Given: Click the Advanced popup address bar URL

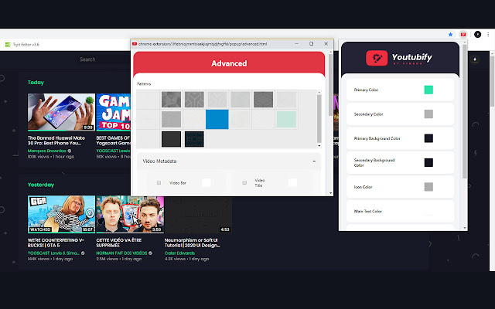Looking at the screenshot, I should pyautogui.click(x=203, y=44).
